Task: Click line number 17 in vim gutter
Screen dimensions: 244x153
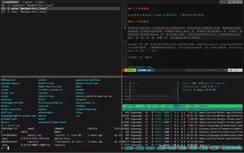Action: tap(125, 28)
